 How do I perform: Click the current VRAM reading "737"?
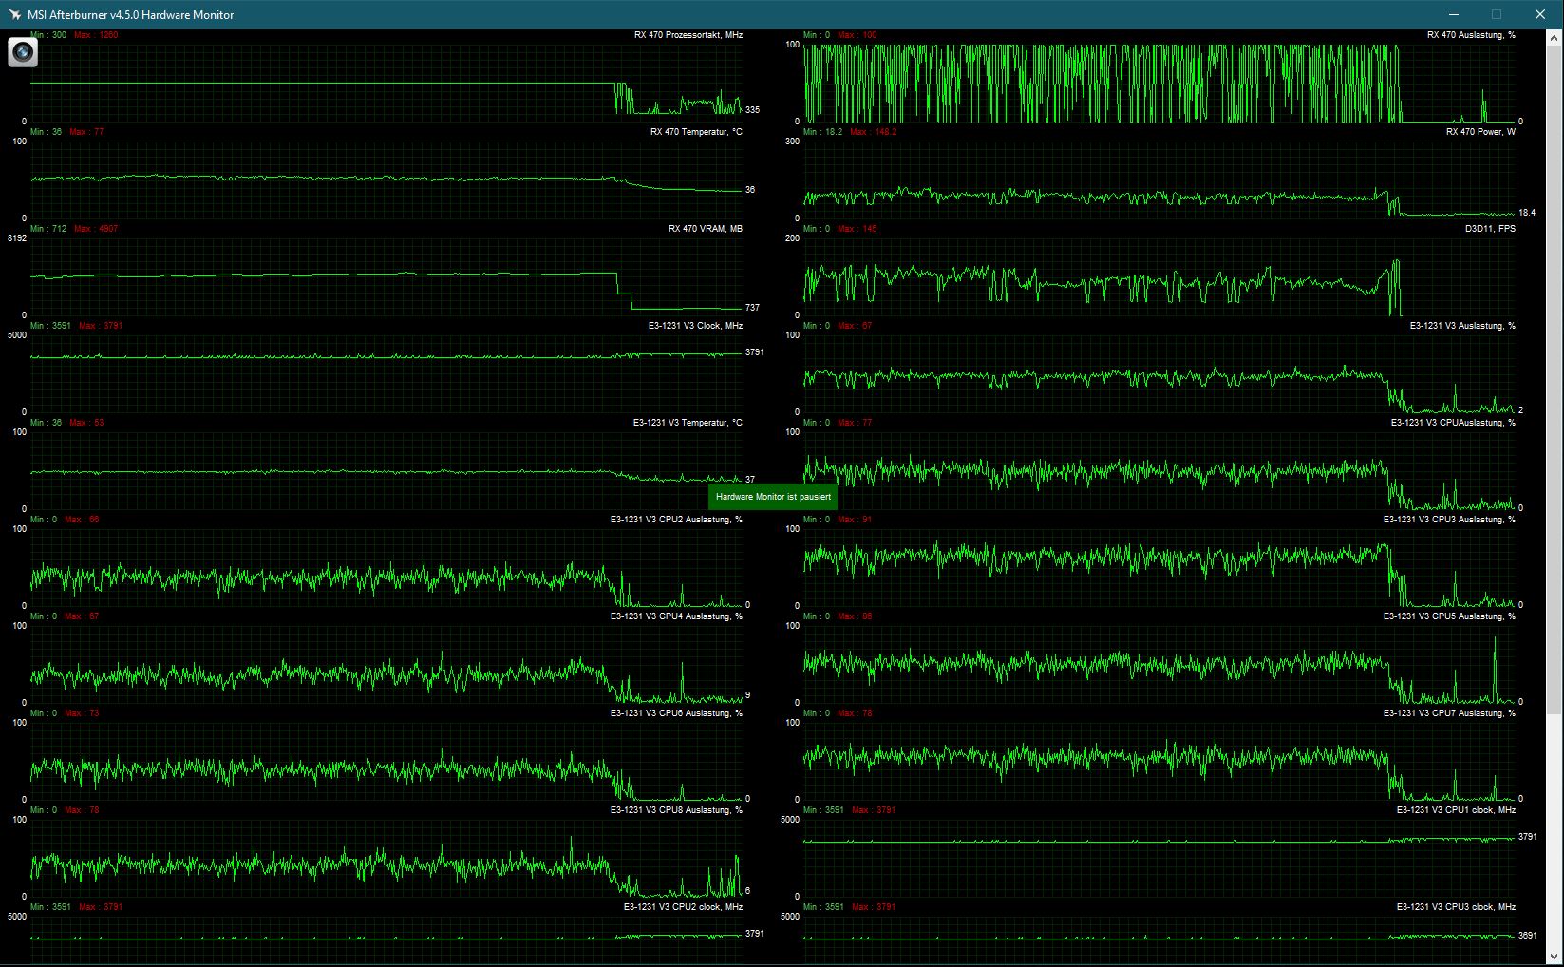[x=752, y=308]
